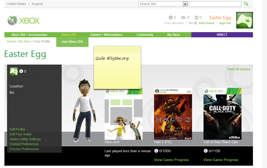Open Contact Preferences link

pos(24,144)
